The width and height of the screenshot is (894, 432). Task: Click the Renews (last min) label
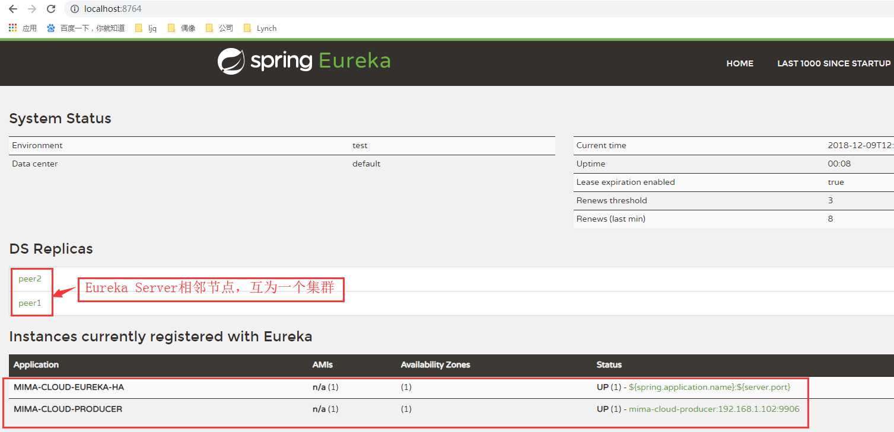611,219
